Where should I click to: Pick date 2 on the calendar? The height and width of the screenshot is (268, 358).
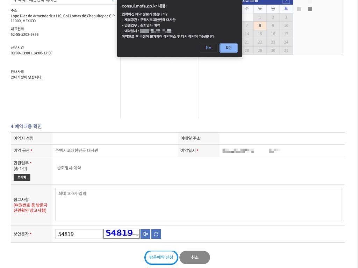(x=273, y=17)
